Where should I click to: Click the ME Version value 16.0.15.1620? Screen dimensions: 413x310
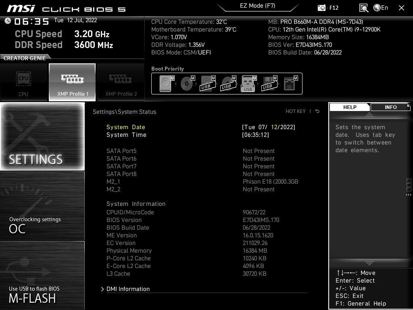pyautogui.click(x=258, y=235)
